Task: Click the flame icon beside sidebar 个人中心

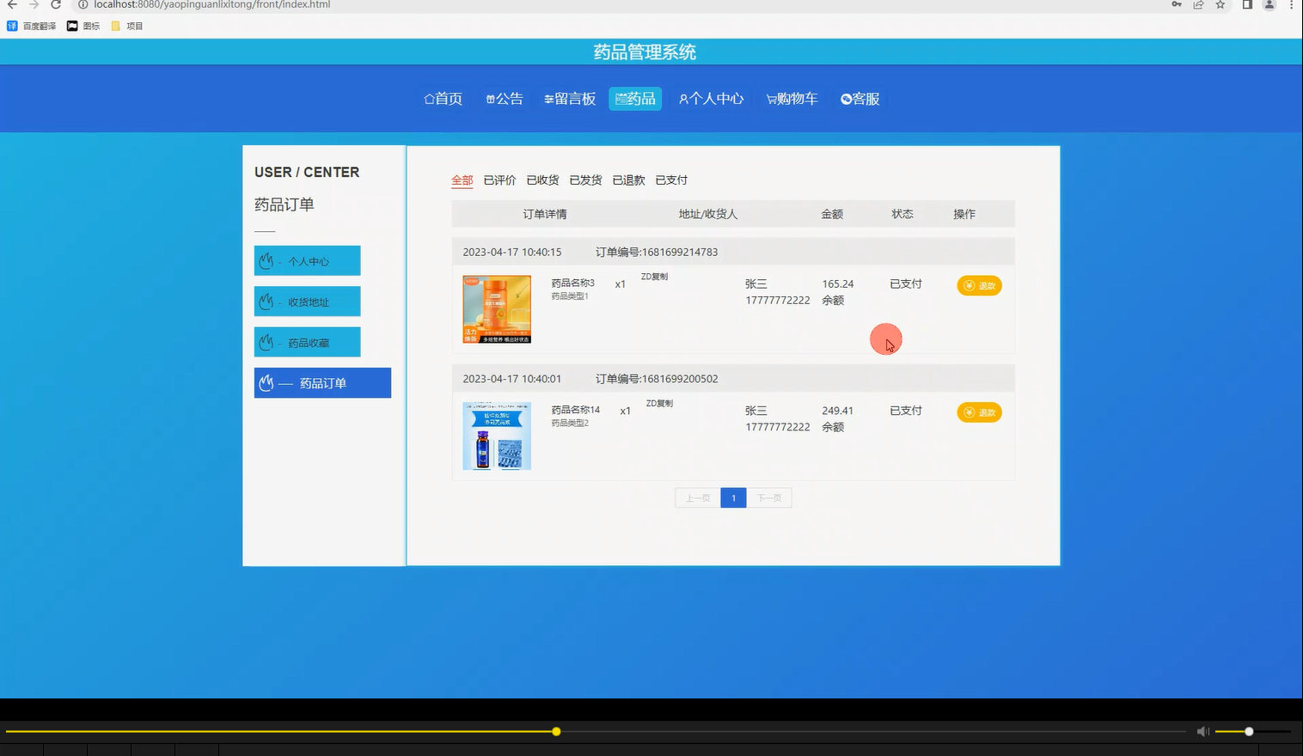Action: 266,260
